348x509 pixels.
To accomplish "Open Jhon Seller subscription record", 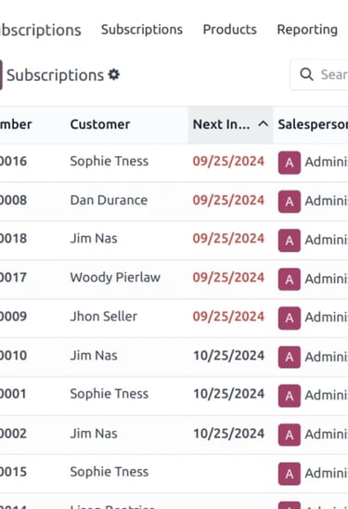I will pos(104,317).
